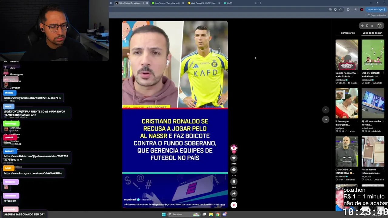Open the Windows Start menu
This screenshot has height=218, width=388.
[x=164, y=214]
